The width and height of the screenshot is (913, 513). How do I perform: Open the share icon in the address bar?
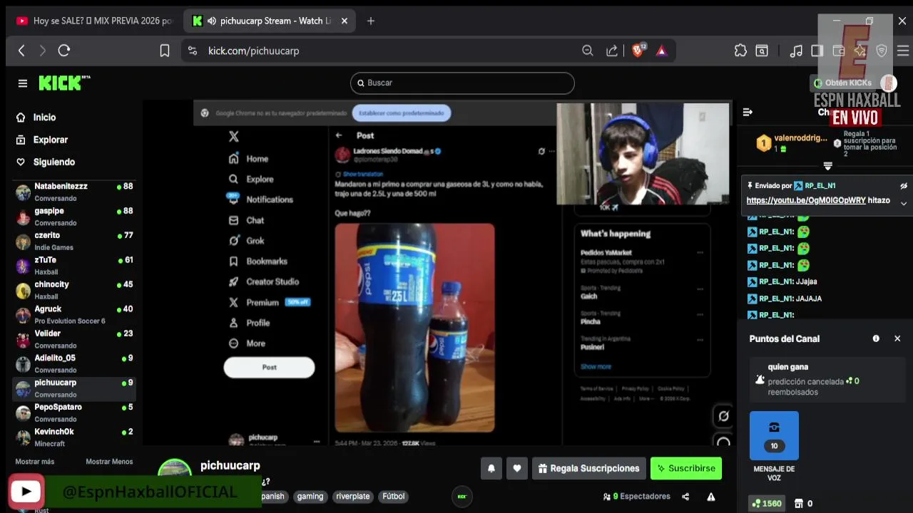point(612,51)
